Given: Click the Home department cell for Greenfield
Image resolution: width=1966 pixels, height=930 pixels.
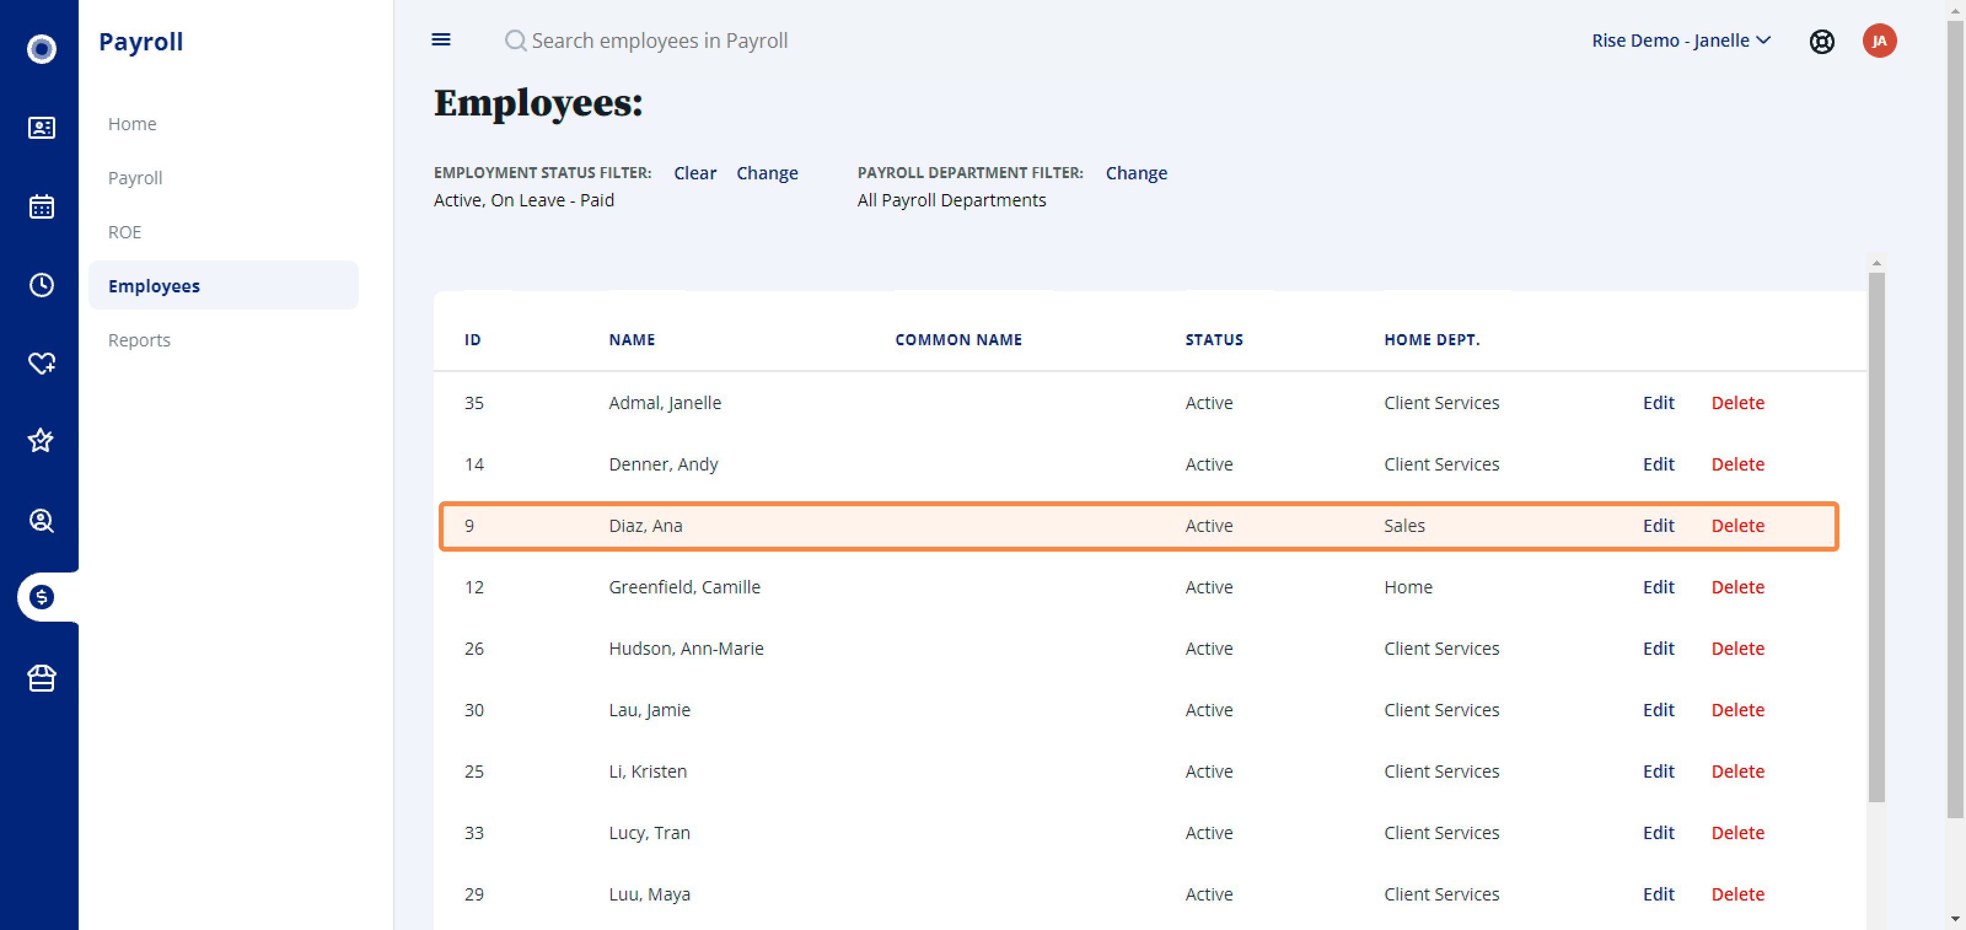Looking at the screenshot, I should pos(1408,587).
